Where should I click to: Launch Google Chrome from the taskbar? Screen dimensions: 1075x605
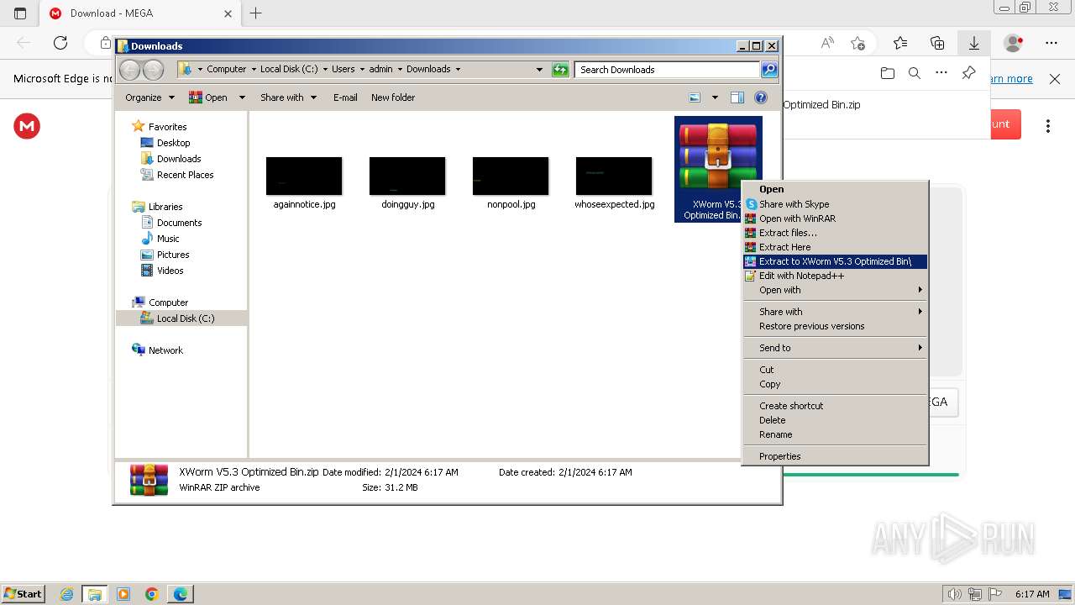pyautogui.click(x=152, y=594)
